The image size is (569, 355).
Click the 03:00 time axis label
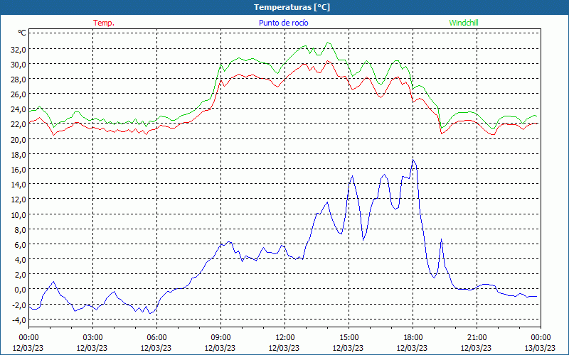tap(92, 338)
